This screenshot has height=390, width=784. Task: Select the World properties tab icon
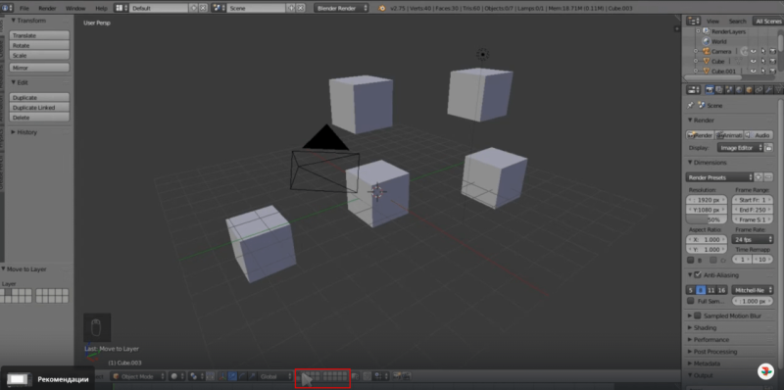tap(739, 90)
